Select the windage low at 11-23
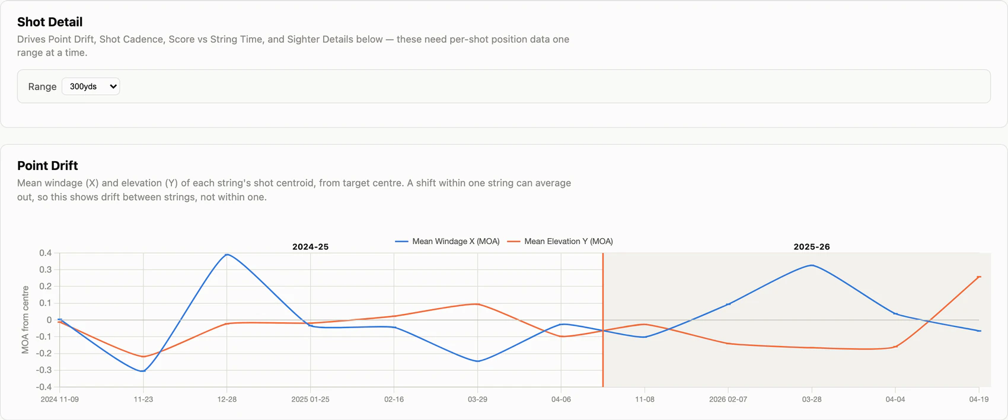Image resolution: width=1008 pixels, height=420 pixels. [143, 371]
